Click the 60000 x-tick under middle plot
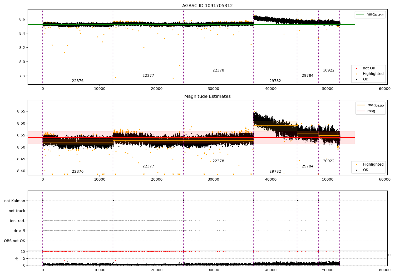395x276 pixels. point(385,180)
